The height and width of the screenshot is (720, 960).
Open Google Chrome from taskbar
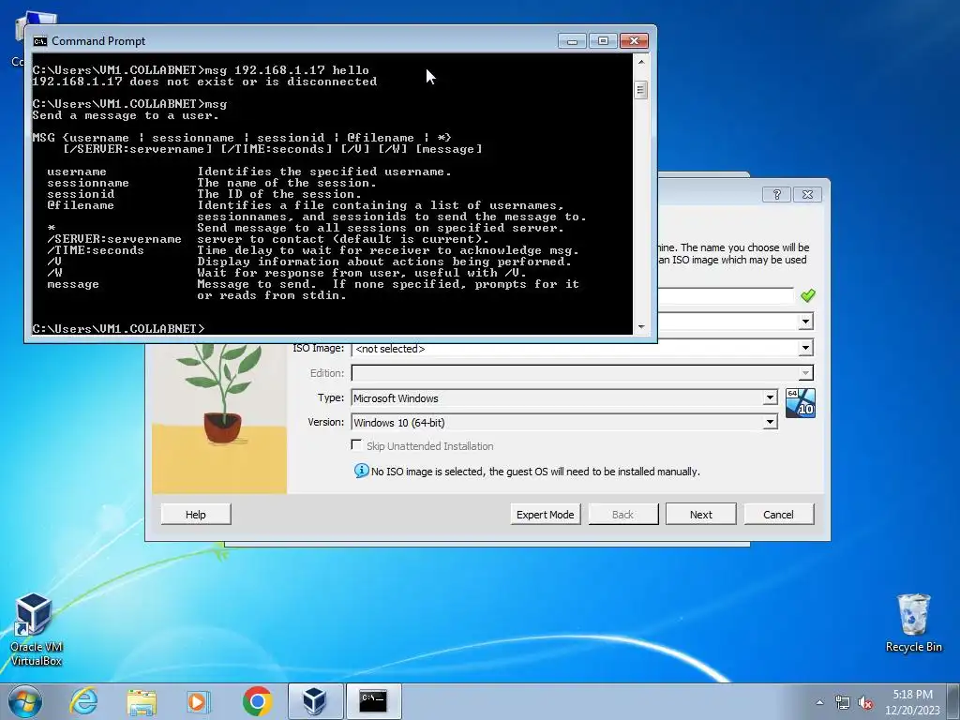pyautogui.click(x=257, y=701)
